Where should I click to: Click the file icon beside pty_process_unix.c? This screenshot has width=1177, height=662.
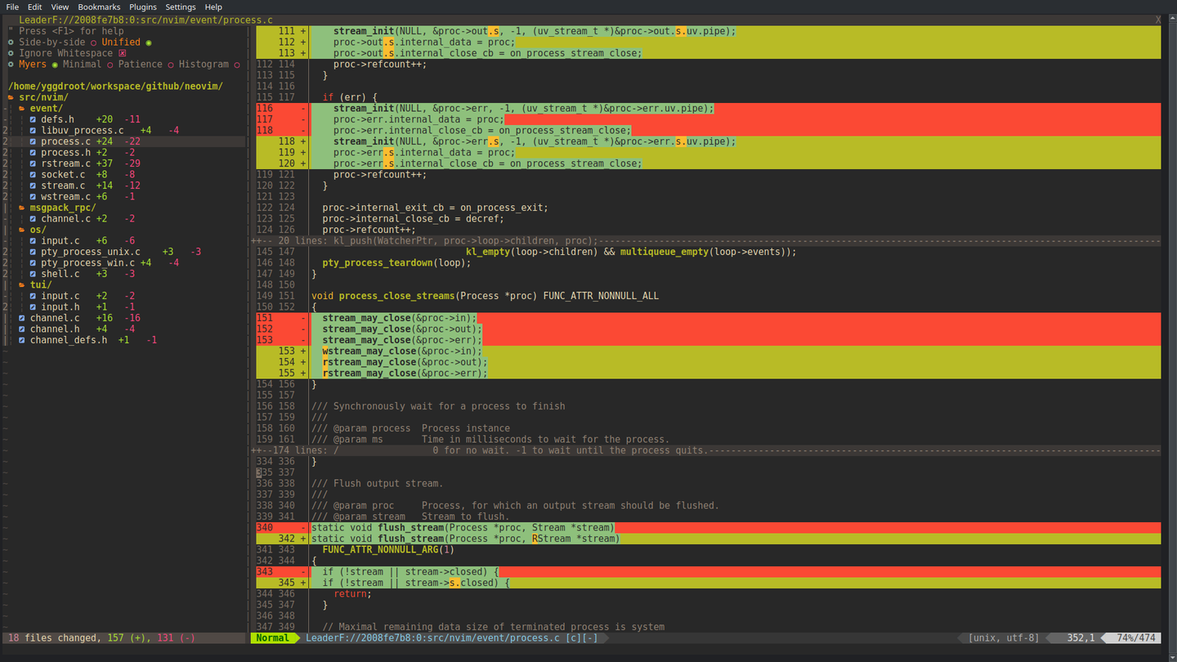34,252
